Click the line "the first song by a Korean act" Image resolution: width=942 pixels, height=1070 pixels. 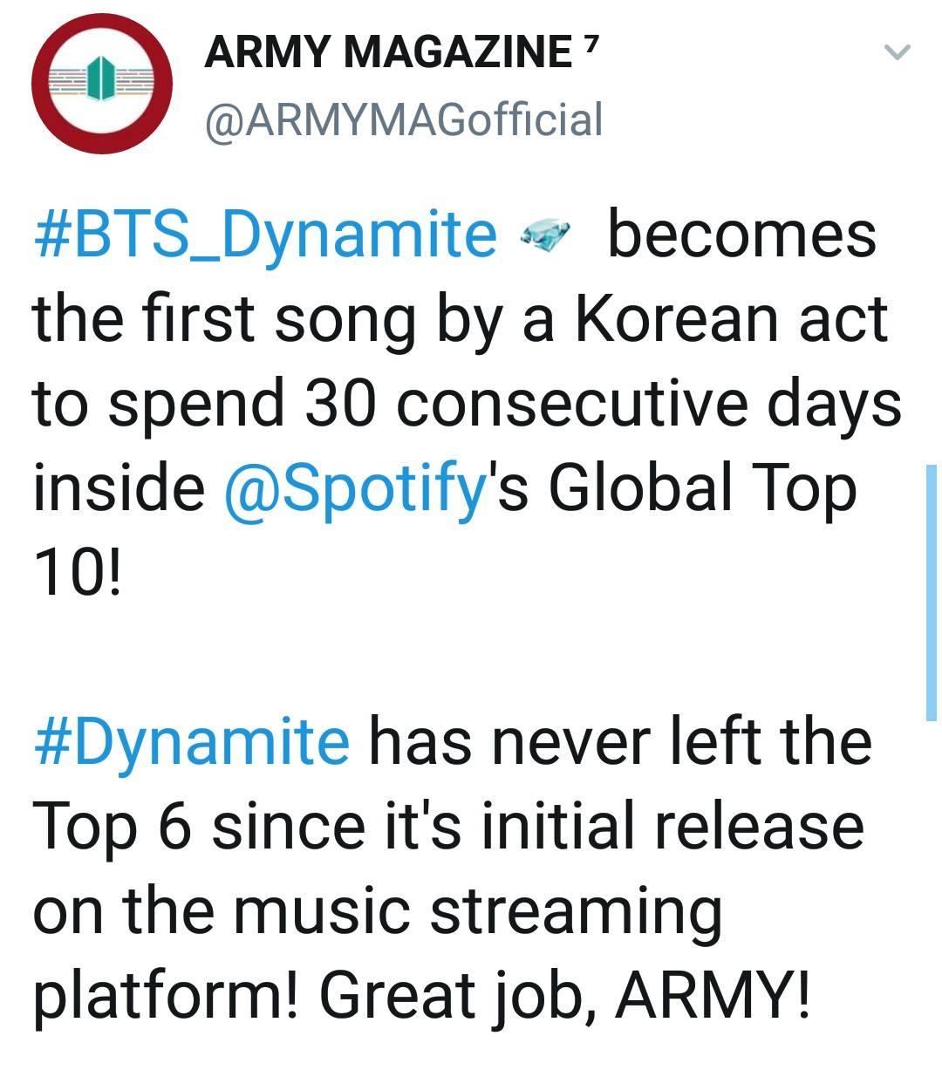click(x=461, y=318)
